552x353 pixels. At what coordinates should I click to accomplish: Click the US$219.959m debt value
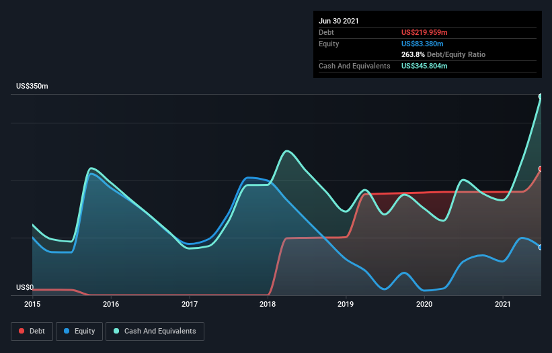point(424,32)
